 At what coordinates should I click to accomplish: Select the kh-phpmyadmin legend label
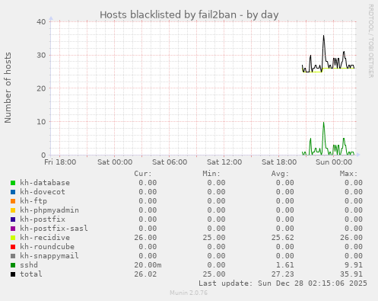[49, 210]
